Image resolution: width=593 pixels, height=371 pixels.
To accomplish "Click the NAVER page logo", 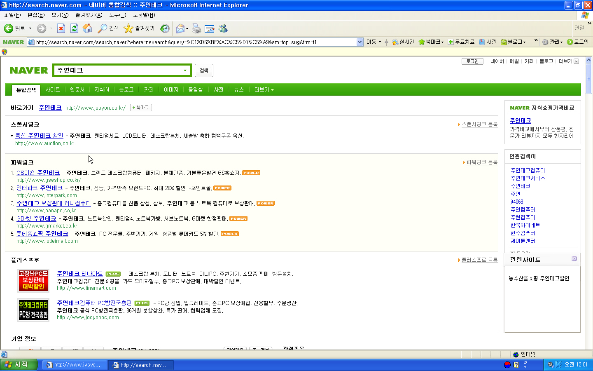I will pyautogui.click(x=29, y=70).
